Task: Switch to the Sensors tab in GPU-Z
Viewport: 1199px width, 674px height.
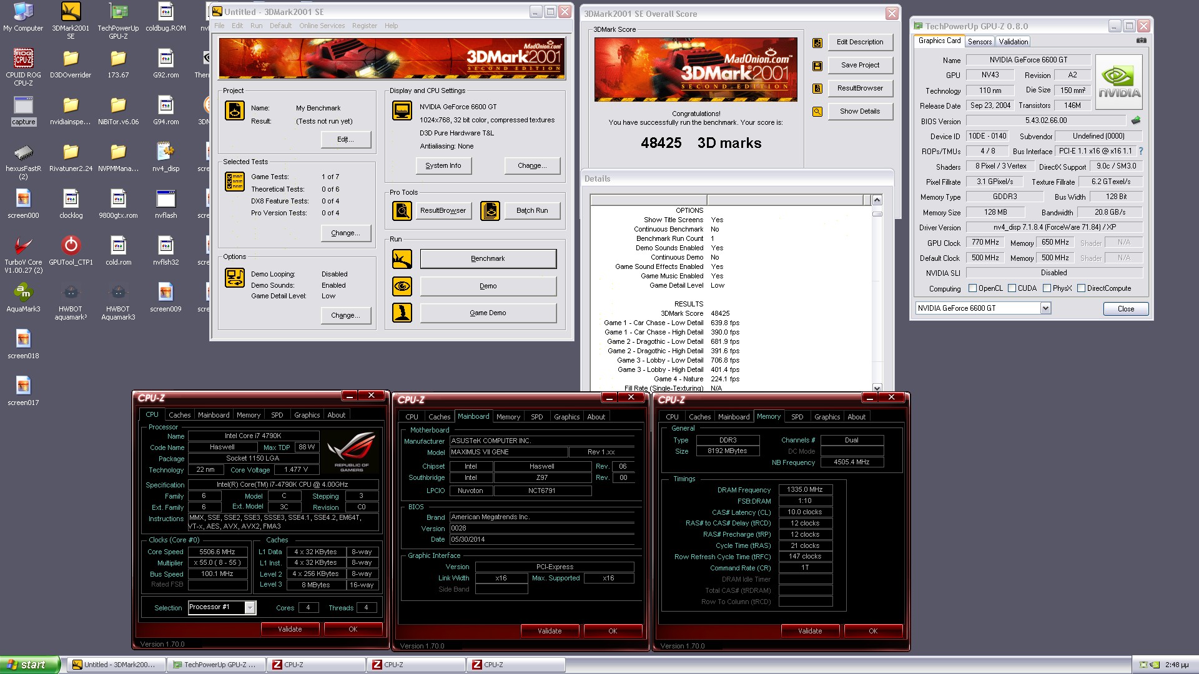Action: tap(979, 42)
